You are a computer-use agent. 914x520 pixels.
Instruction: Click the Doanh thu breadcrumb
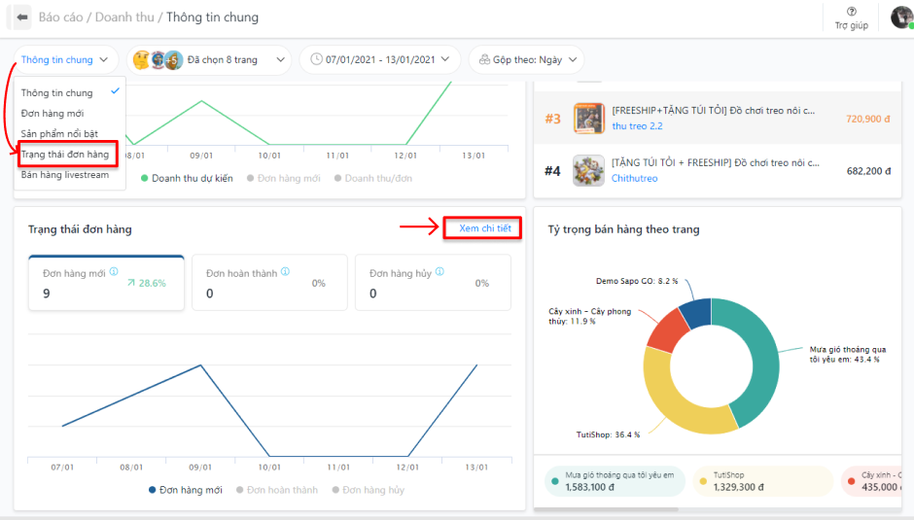pyautogui.click(x=124, y=17)
